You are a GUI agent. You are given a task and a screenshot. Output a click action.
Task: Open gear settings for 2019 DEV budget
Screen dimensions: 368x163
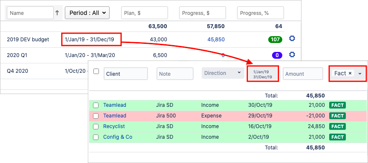point(292,39)
